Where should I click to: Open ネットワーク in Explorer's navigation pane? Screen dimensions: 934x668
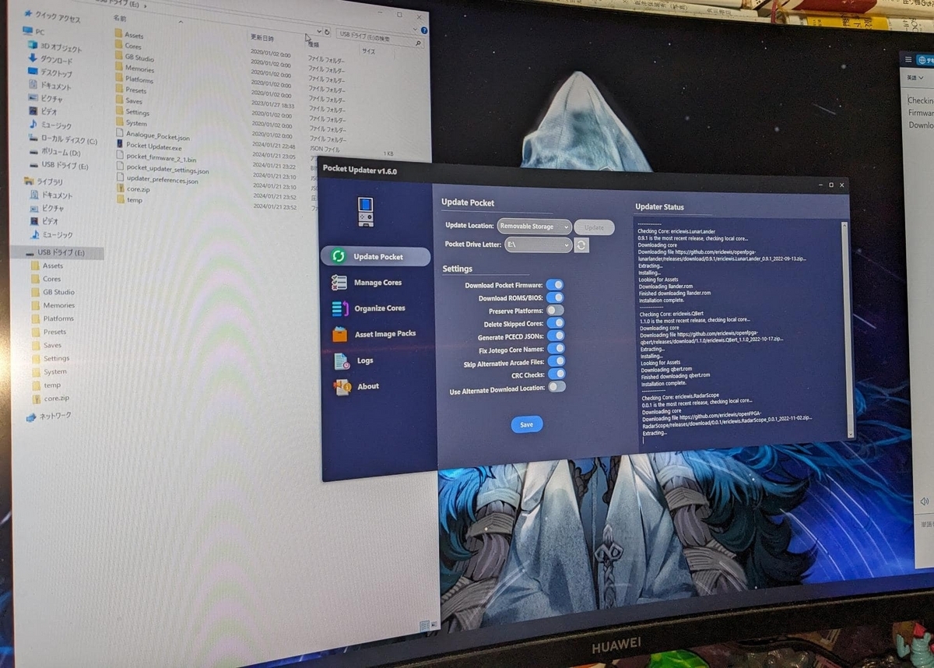(49, 417)
